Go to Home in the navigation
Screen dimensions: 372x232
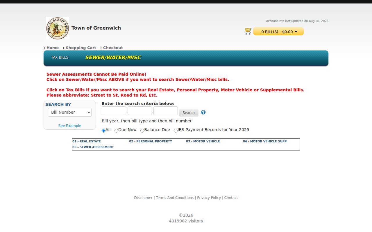53,48
